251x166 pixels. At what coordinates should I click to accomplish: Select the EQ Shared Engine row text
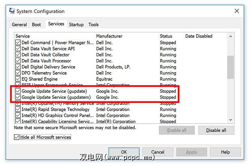pyautogui.click(x=40, y=79)
